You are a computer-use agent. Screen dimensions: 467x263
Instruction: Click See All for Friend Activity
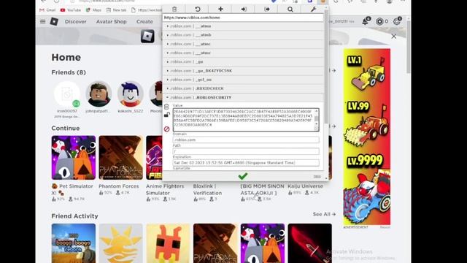(324, 214)
